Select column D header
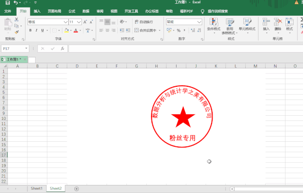303x193 pixels. click(77, 66)
